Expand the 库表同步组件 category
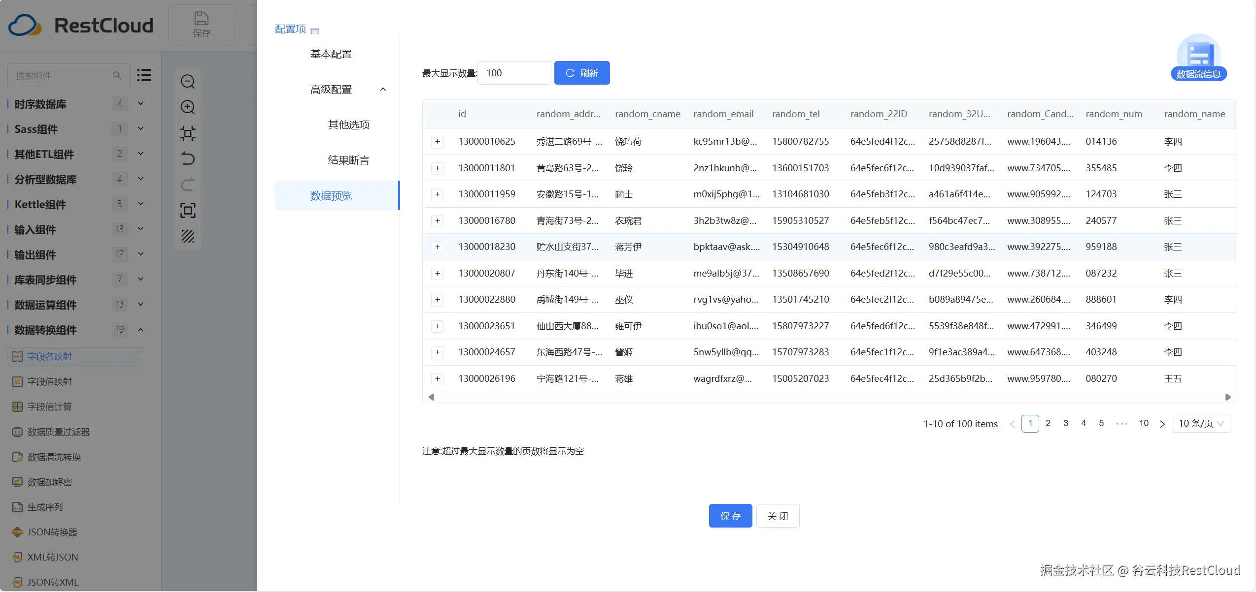1256x592 pixels. [141, 280]
